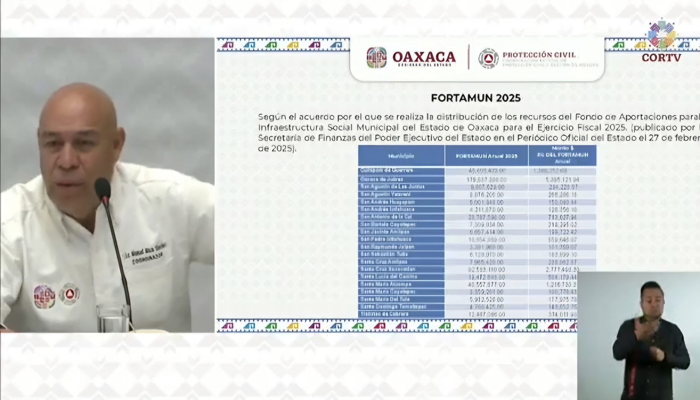This screenshot has width=700, height=400.
Task: Click the paragraph line starting 'Según el acuerdo'
Action: (479, 117)
